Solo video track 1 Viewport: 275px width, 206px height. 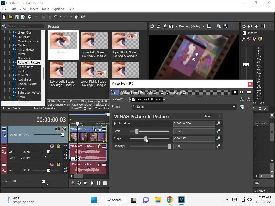coord(64,129)
